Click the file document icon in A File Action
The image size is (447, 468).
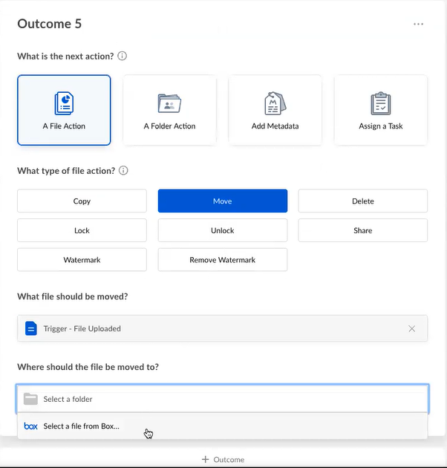click(64, 103)
